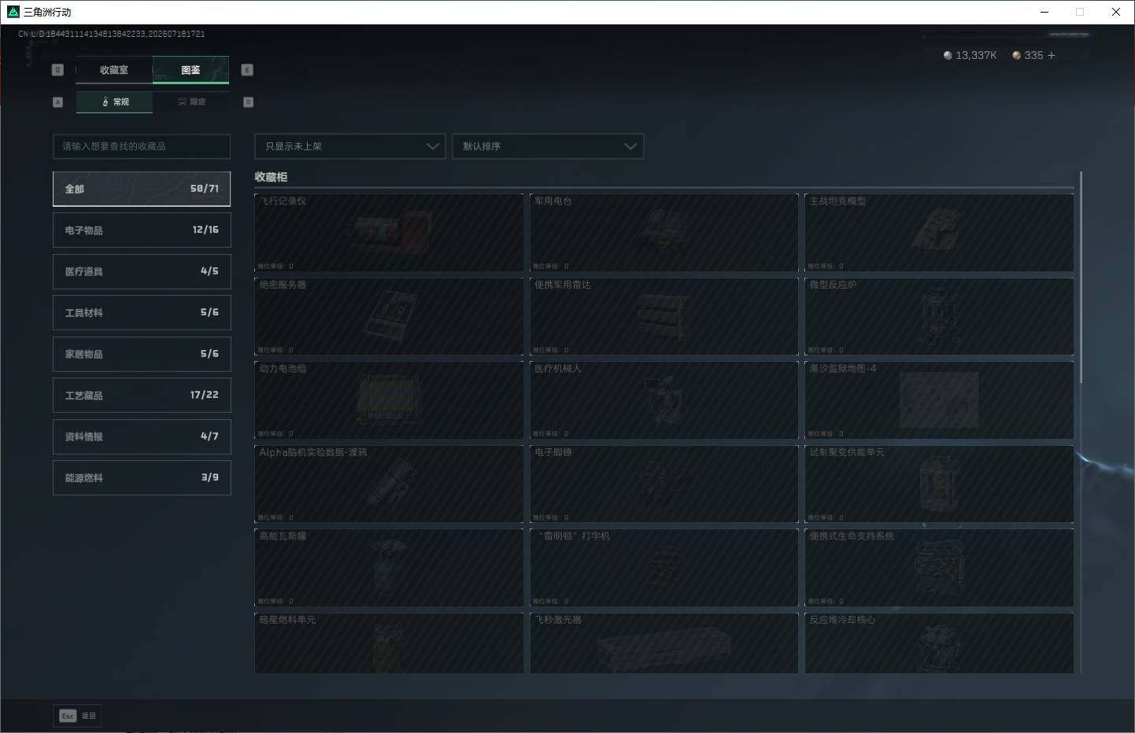Open the 飞行记录仪 collectible card

tap(389, 233)
